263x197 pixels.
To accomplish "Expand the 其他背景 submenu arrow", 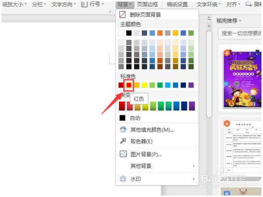I will [193, 166].
